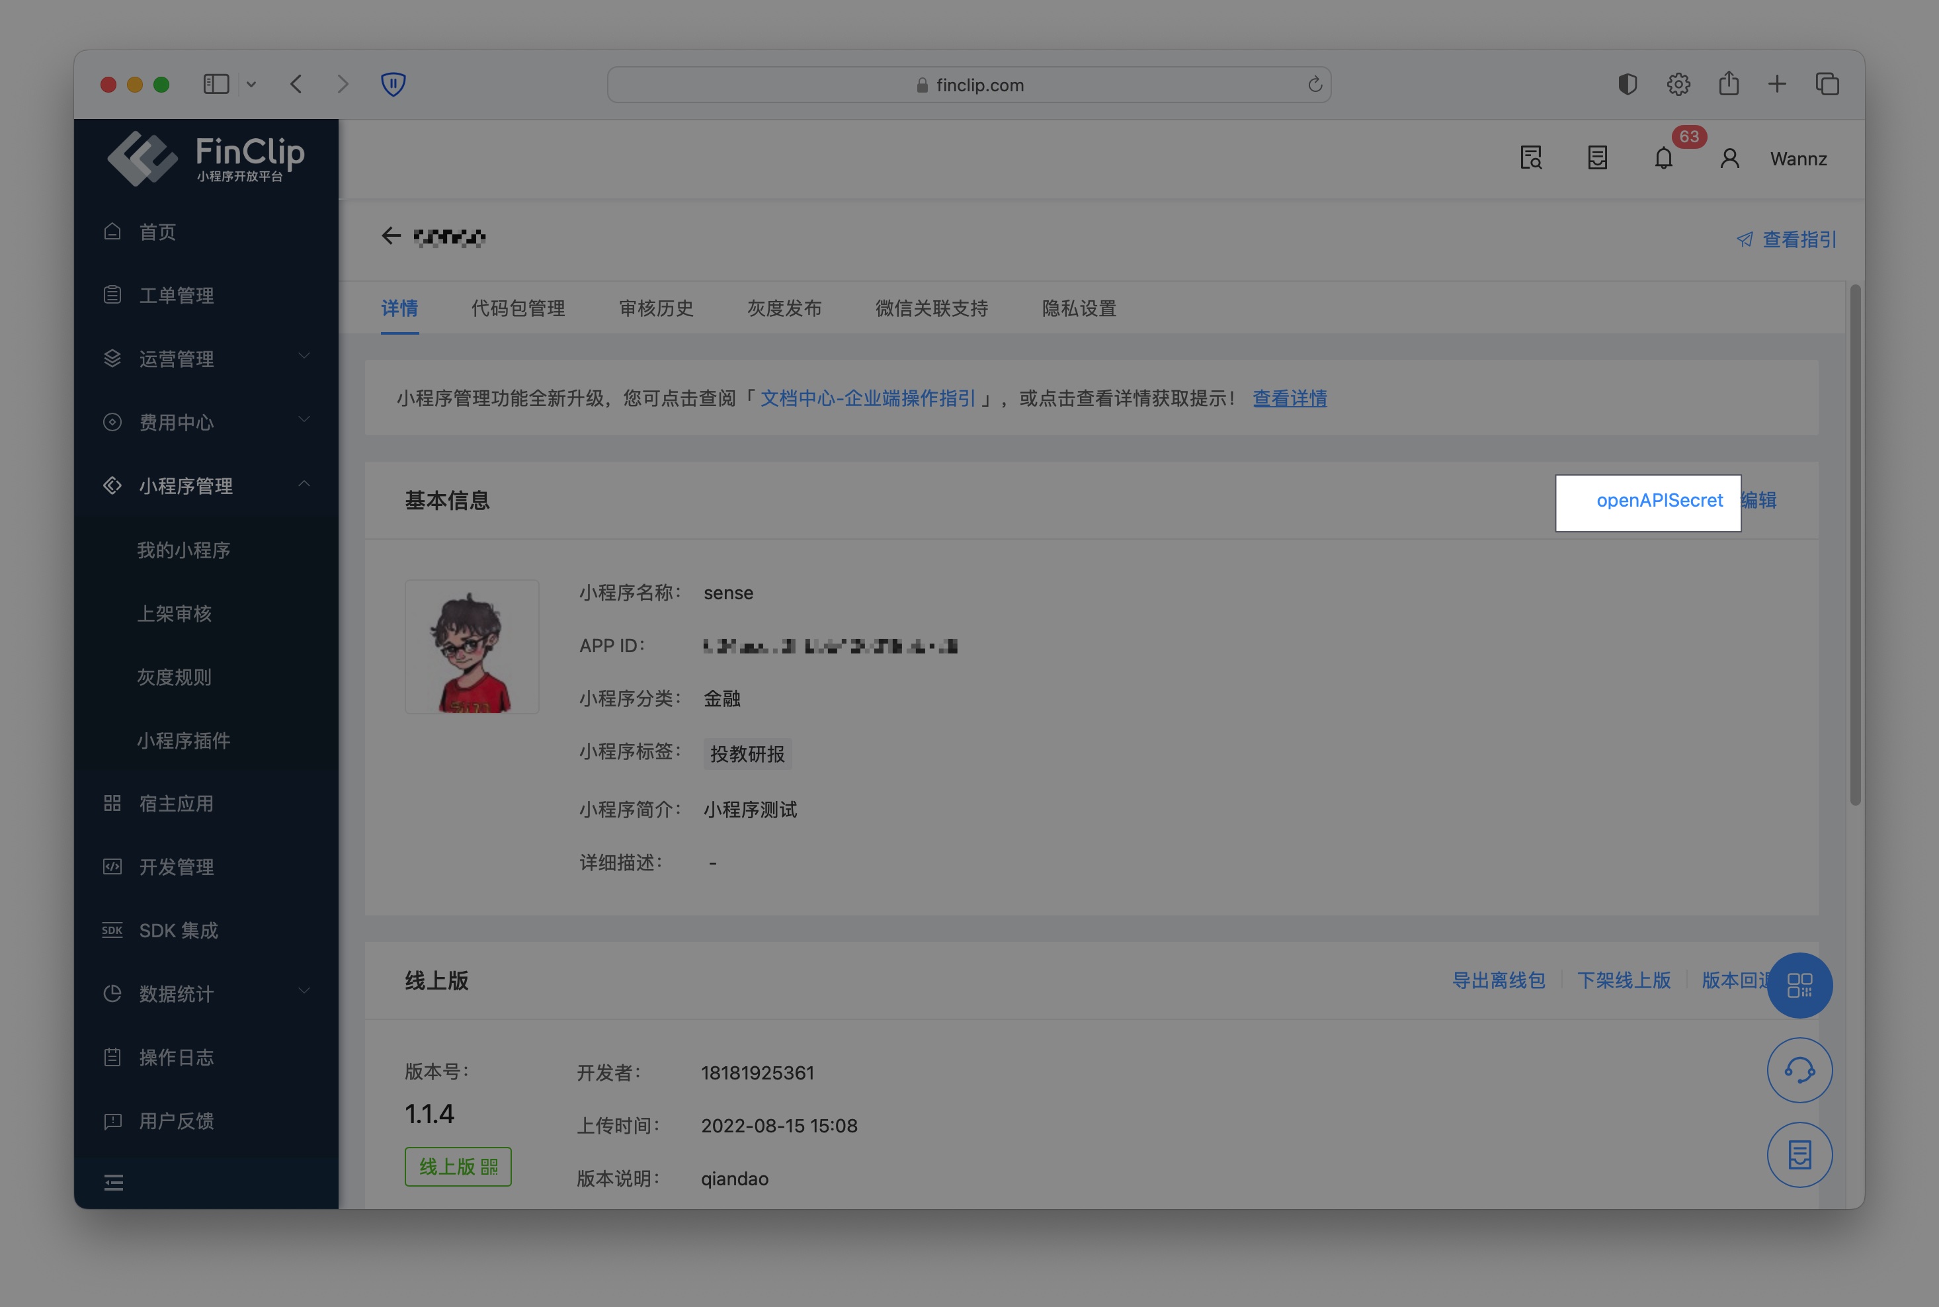Image resolution: width=1939 pixels, height=1307 pixels.
Task: Click the openAPISecret link
Action: point(1659,500)
